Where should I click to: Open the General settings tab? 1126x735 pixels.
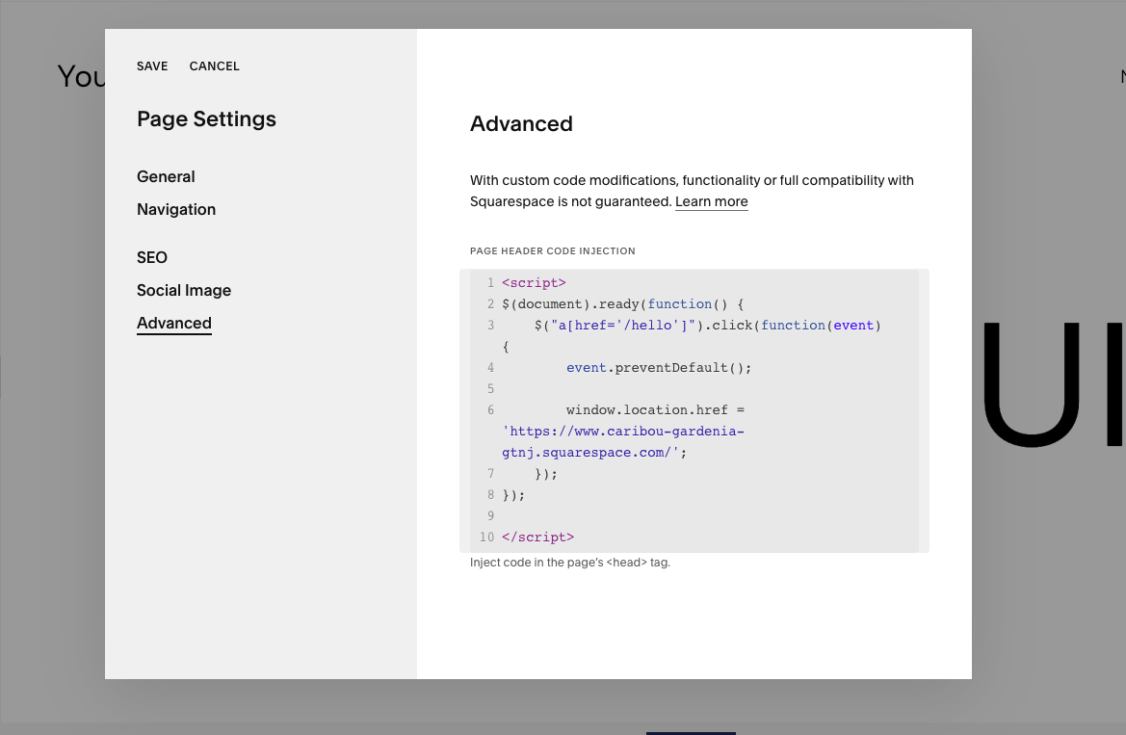[x=166, y=176]
